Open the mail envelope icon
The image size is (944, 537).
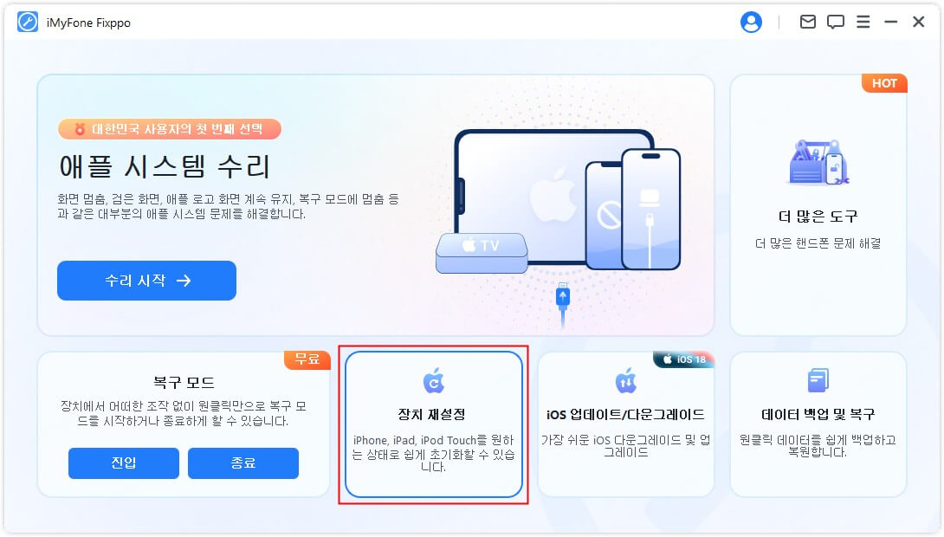pos(807,23)
